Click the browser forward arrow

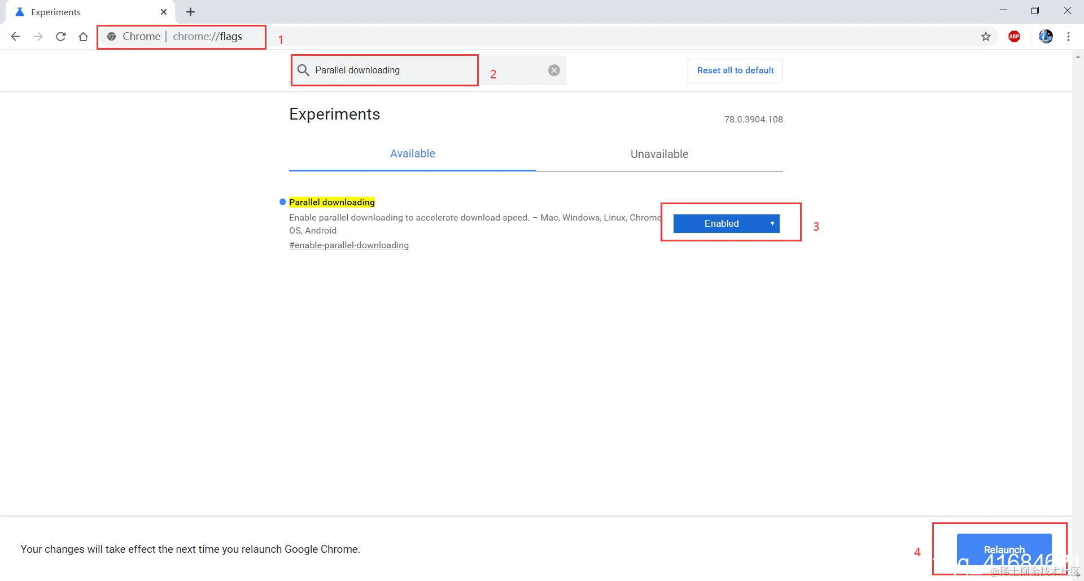pos(38,37)
